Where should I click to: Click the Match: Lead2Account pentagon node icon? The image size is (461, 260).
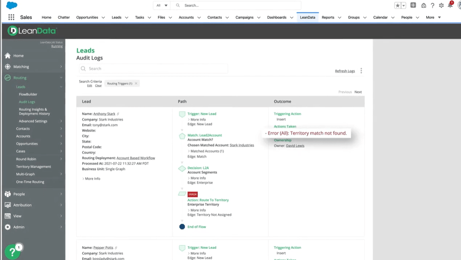[182, 136]
